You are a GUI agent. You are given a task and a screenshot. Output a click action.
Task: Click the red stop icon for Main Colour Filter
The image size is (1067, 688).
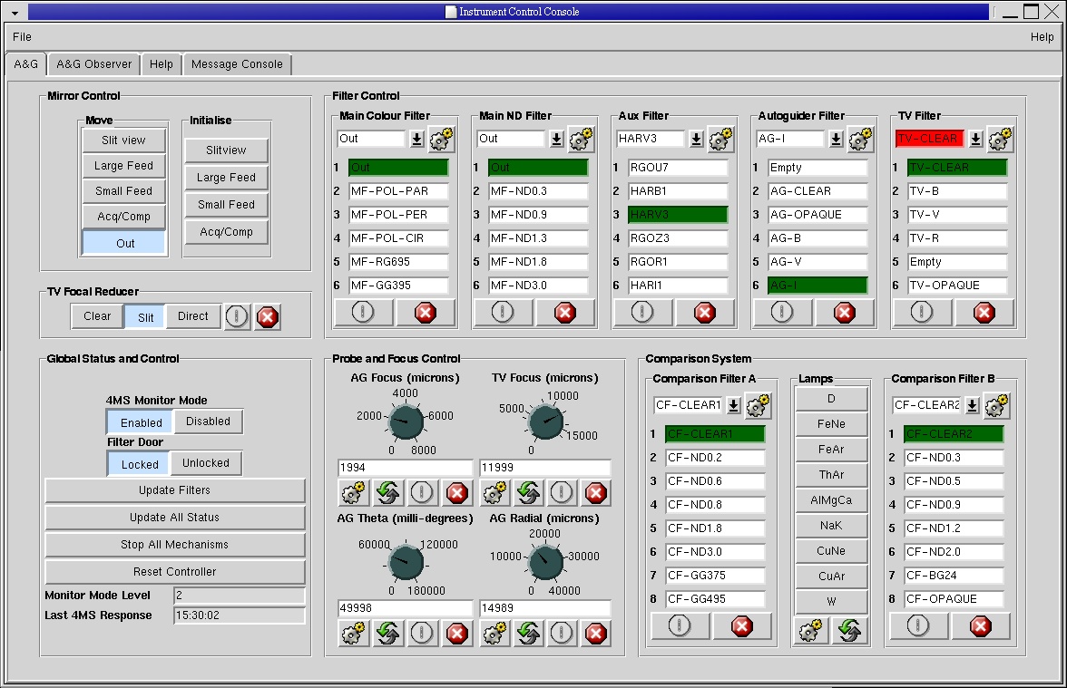(426, 313)
